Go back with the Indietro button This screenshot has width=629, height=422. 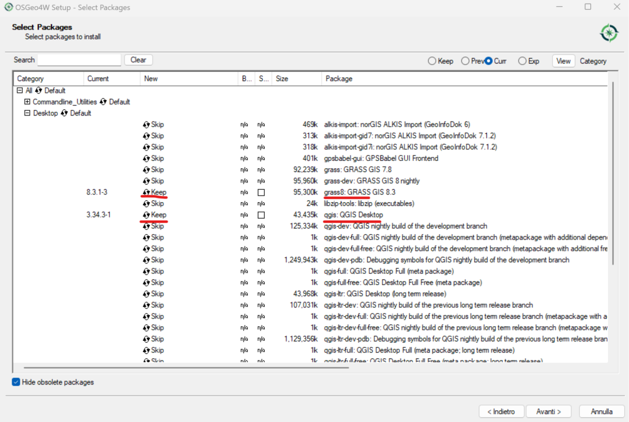click(x=501, y=412)
